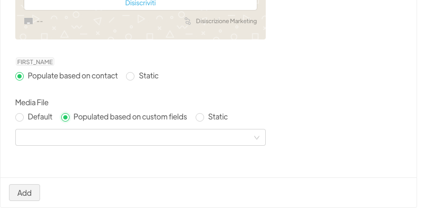
Task: Select the Default radio button for Media File
Action: click(20, 117)
